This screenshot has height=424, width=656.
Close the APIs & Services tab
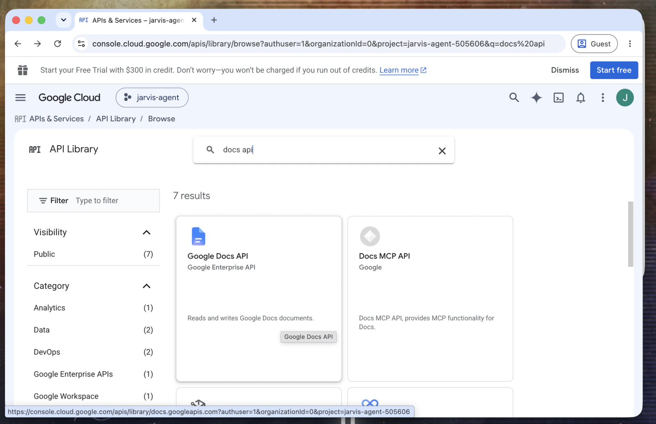point(194,20)
